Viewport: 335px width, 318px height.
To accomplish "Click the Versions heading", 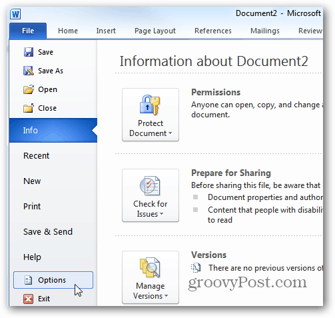I will click(x=208, y=255).
